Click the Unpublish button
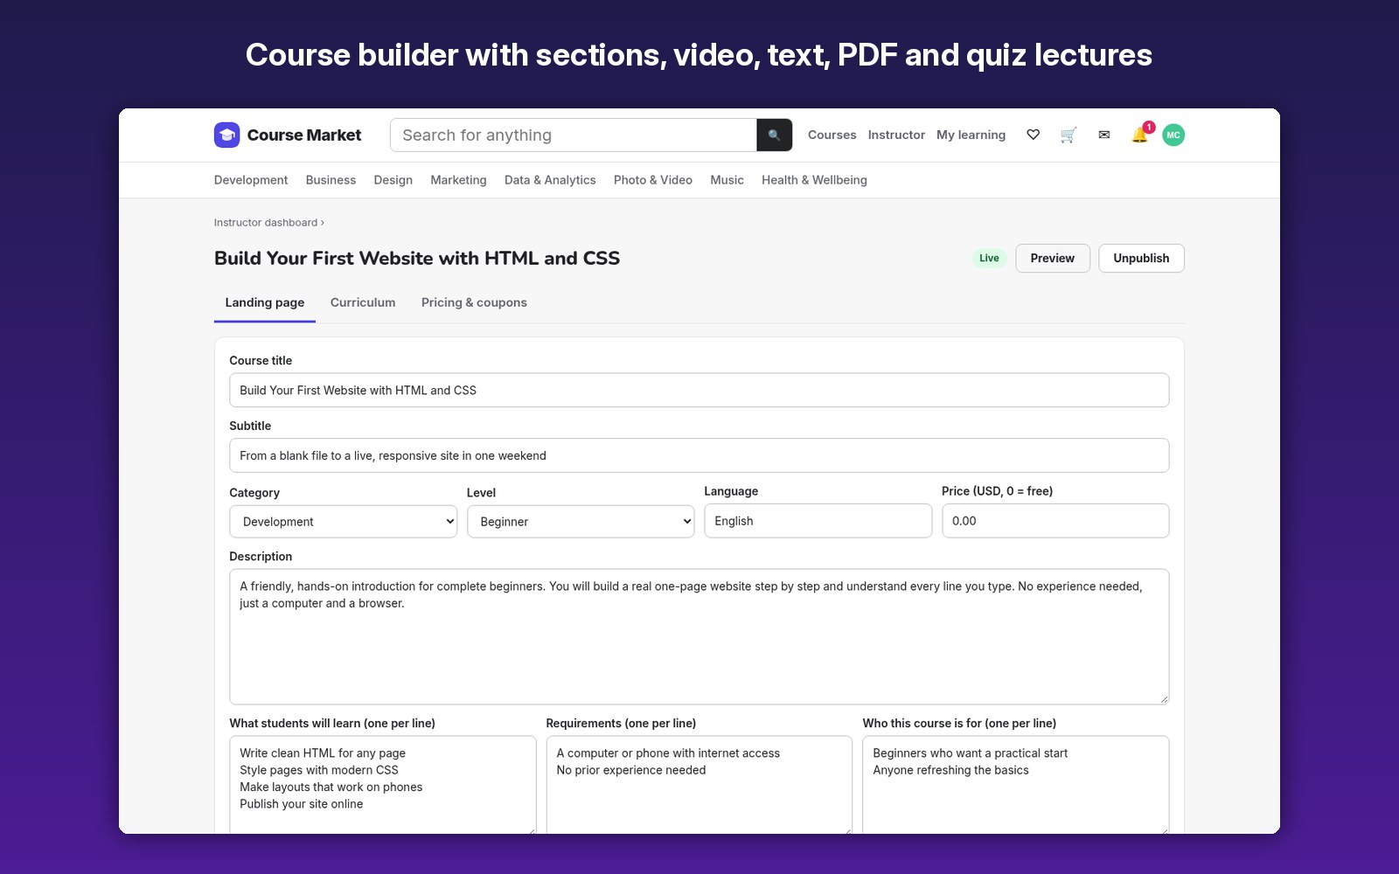Viewport: 1399px width, 874px height. point(1141,258)
